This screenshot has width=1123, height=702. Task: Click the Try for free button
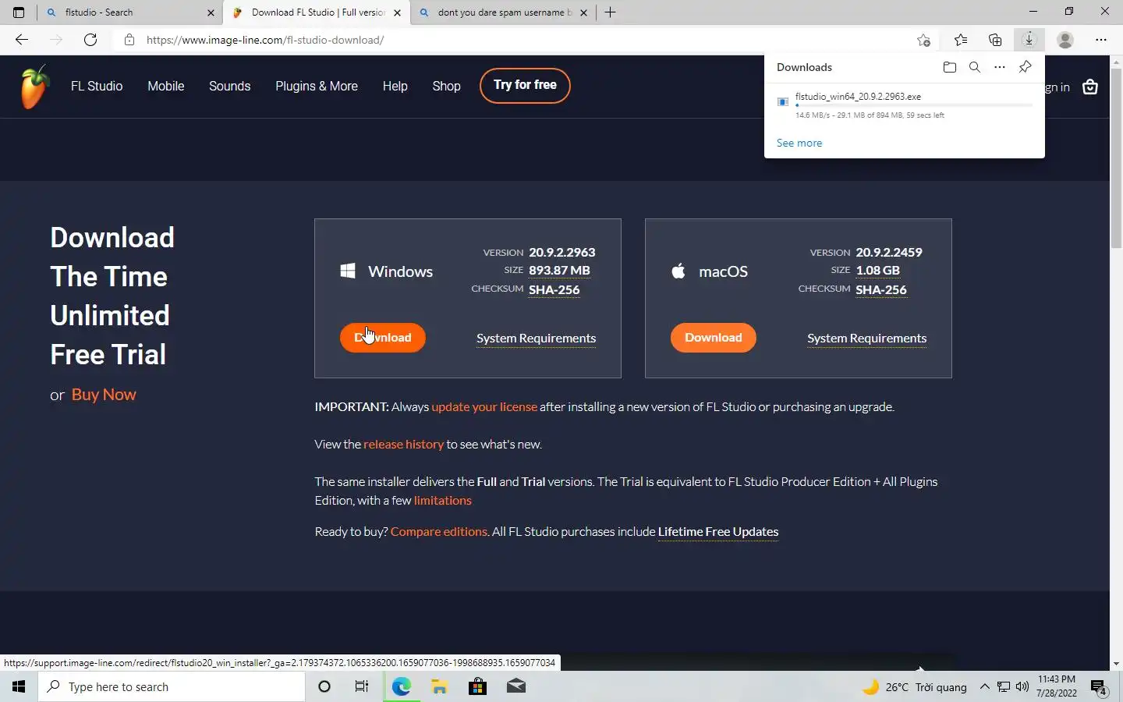[525, 85]
